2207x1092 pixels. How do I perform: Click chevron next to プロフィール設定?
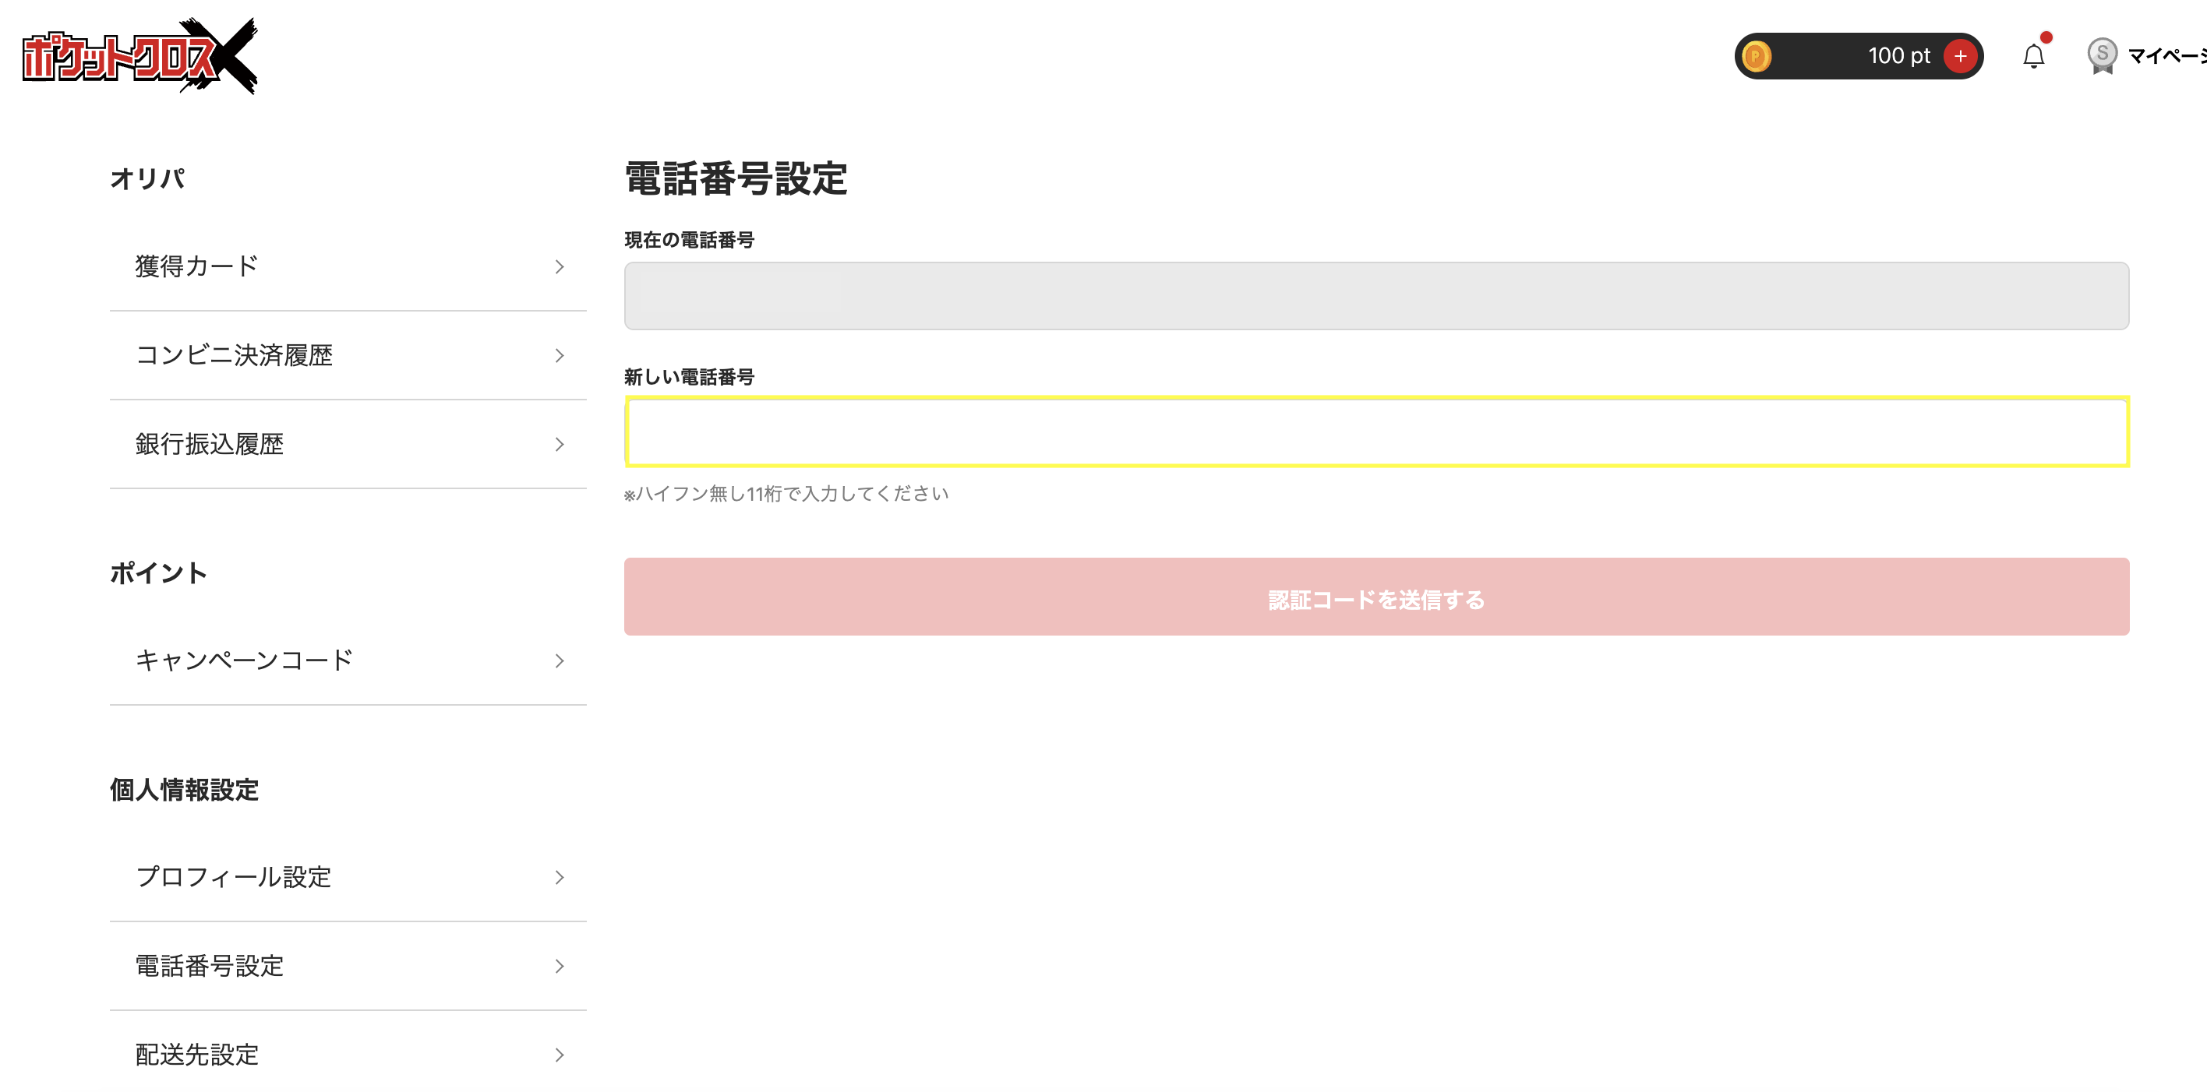click(x=560, y=878)
